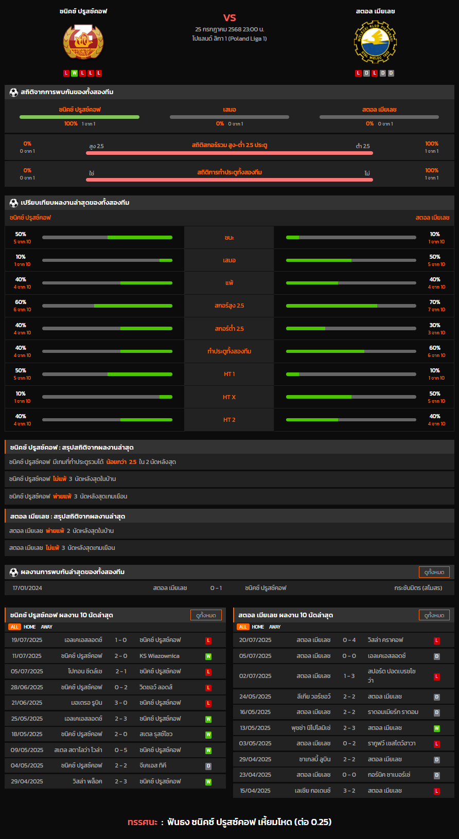Click the สกอร์สูง 2.5 comparison row label

[229, 306]
